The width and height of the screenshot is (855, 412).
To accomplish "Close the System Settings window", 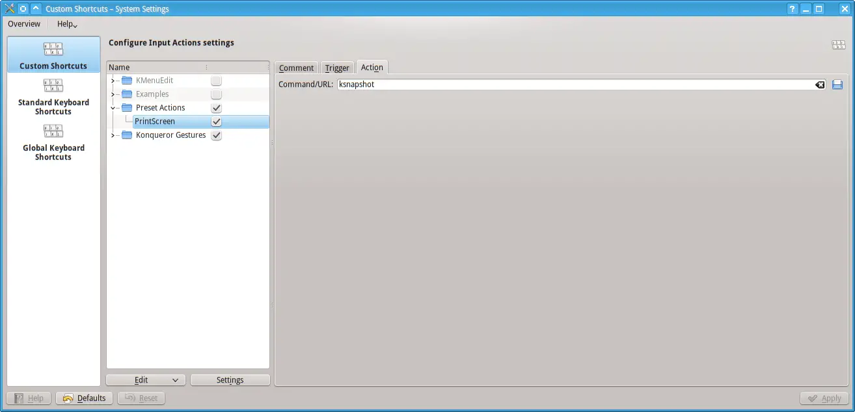I will coord(844,9).
